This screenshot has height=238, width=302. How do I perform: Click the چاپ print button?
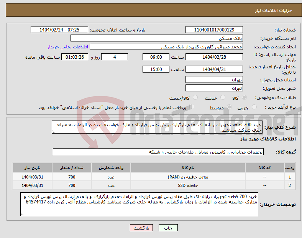pos(168,228)
